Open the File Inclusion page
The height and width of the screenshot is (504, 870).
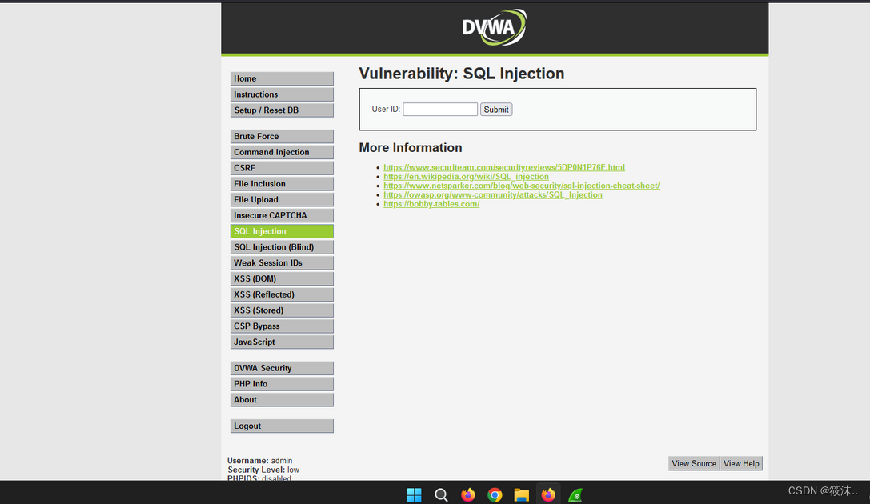click(x=282, y=183)
